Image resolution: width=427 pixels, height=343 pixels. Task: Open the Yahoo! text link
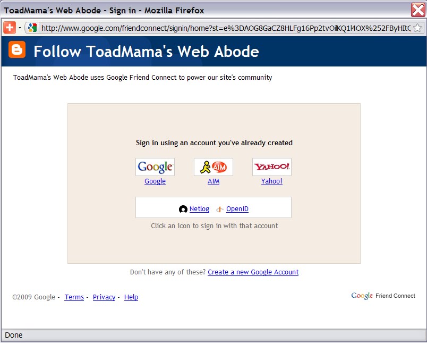click(272, 181)
